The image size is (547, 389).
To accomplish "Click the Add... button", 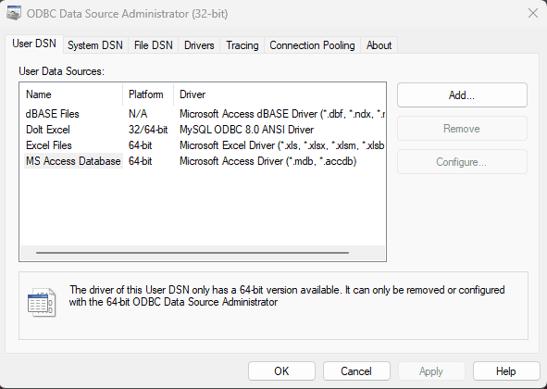I will [462, 95].
